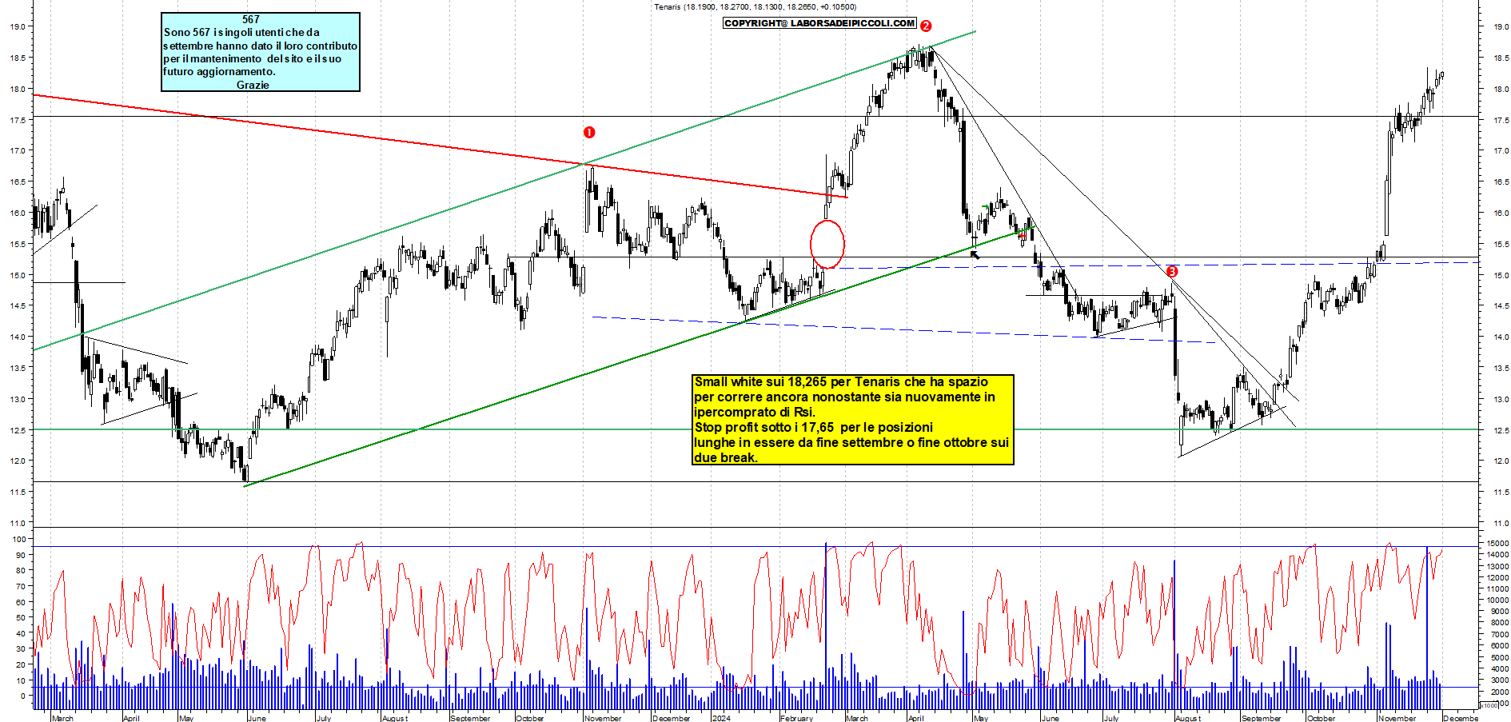This screenshot has width=1511, height=722.
Task: Click 'ipercomprato di Rsi.' line
Action: click(755, 413)
